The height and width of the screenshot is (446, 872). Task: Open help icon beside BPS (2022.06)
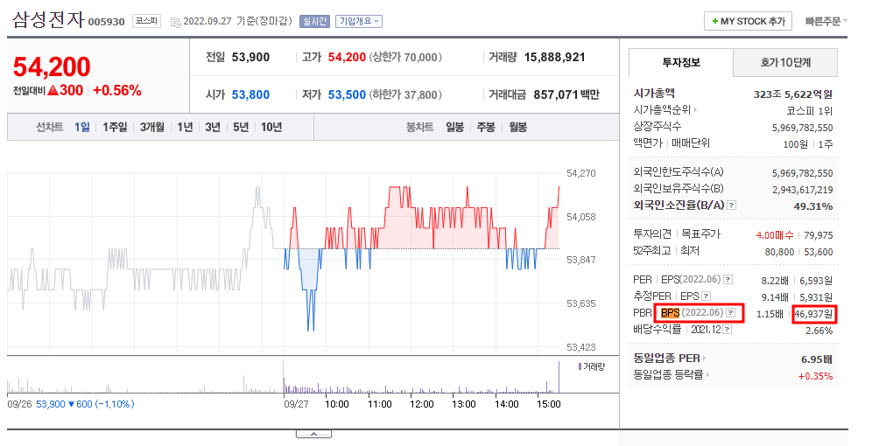coord(732,313)
